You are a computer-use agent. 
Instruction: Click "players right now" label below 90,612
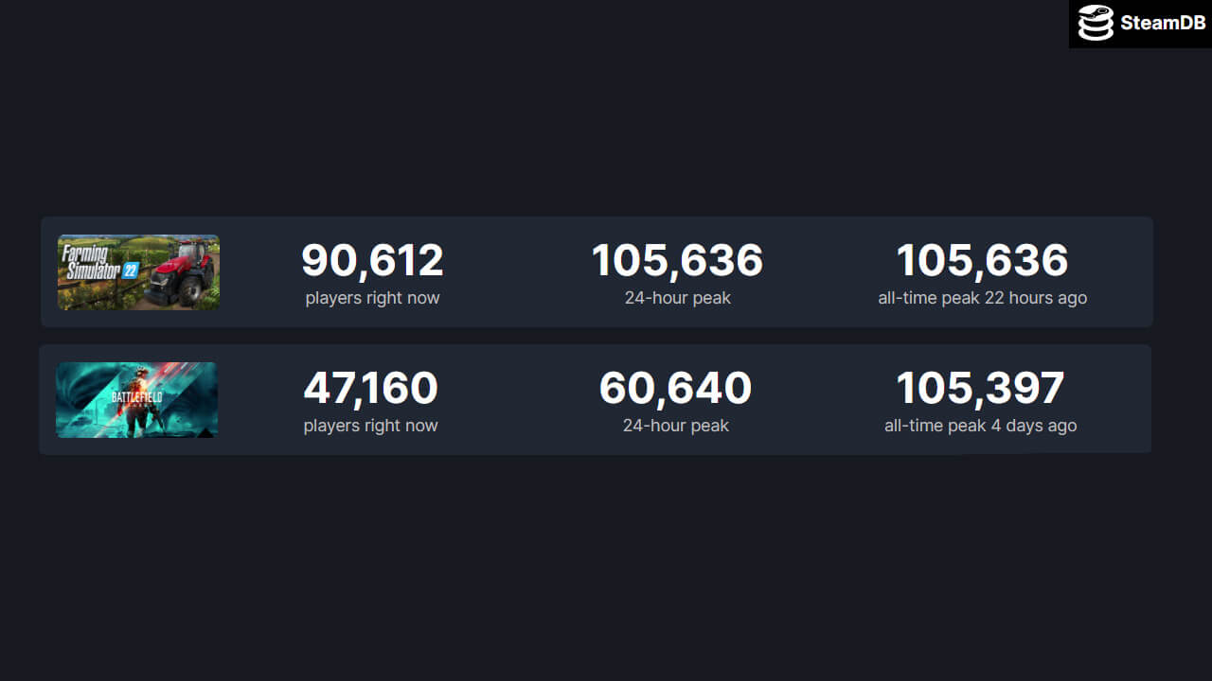pyautogui.click(x=372, y=298)
